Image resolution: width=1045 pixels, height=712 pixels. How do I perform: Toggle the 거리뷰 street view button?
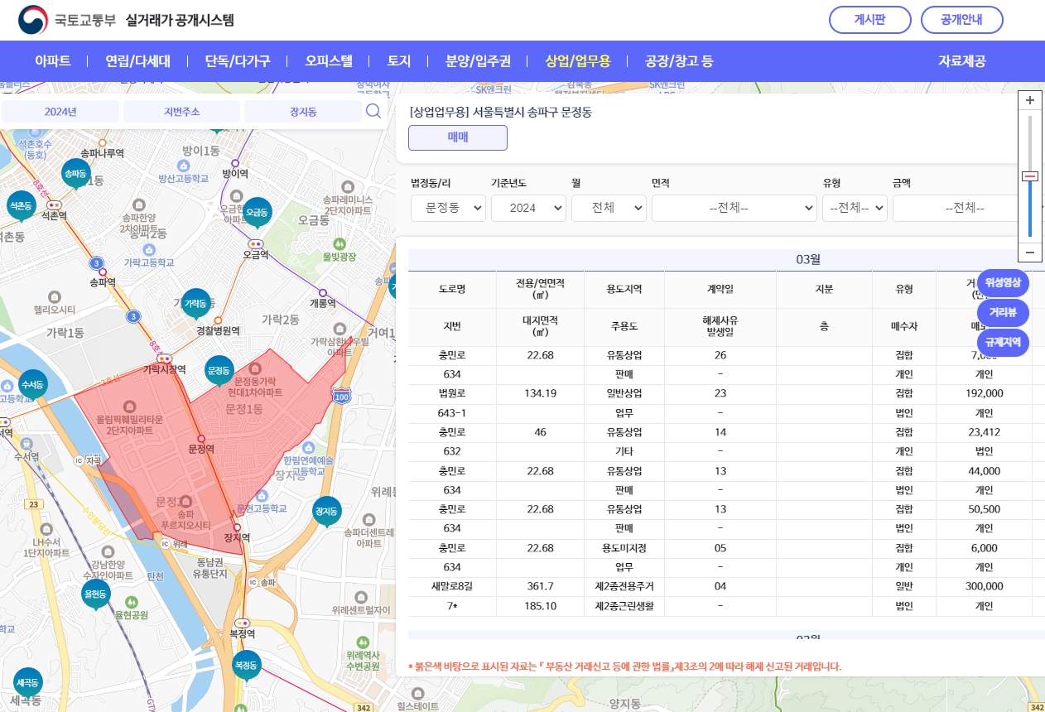[1003, 312]
